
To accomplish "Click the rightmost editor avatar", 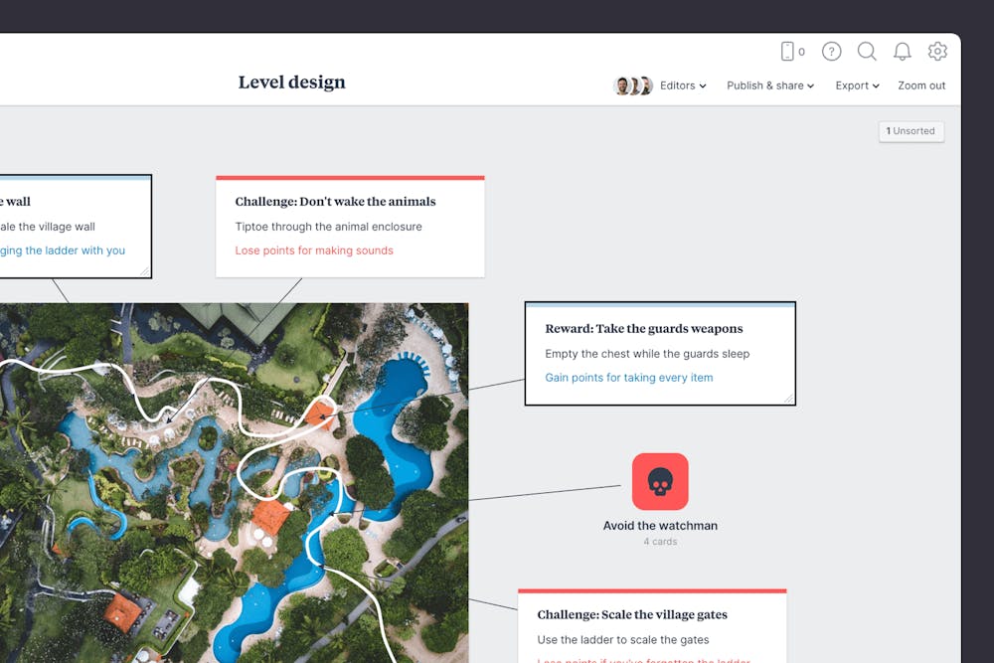I will (x=646, y=85).
